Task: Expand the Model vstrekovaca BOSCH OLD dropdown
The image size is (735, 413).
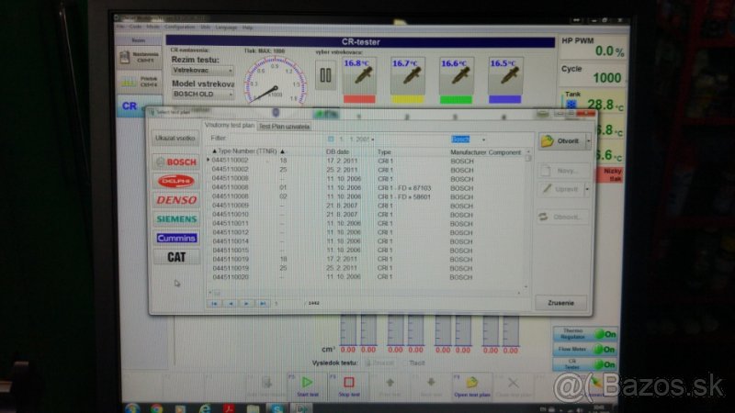Action: click(x=203, y=95)
